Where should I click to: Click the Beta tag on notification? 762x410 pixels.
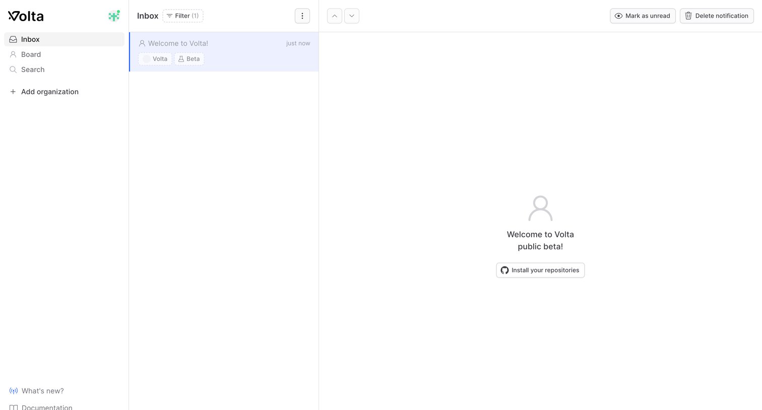[x=189, y=59]
